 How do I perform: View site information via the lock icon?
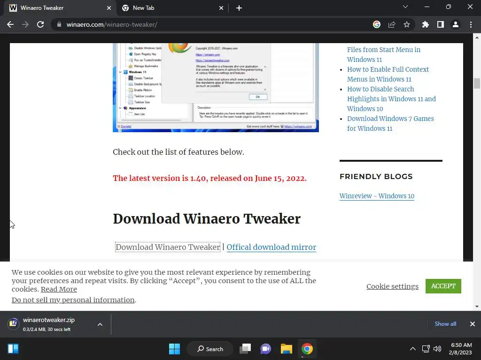[x=59, y=24]
